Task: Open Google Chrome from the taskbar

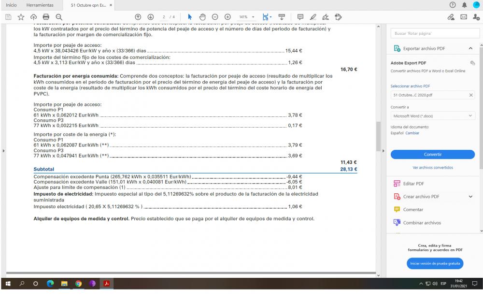Action: click(78, 284)
